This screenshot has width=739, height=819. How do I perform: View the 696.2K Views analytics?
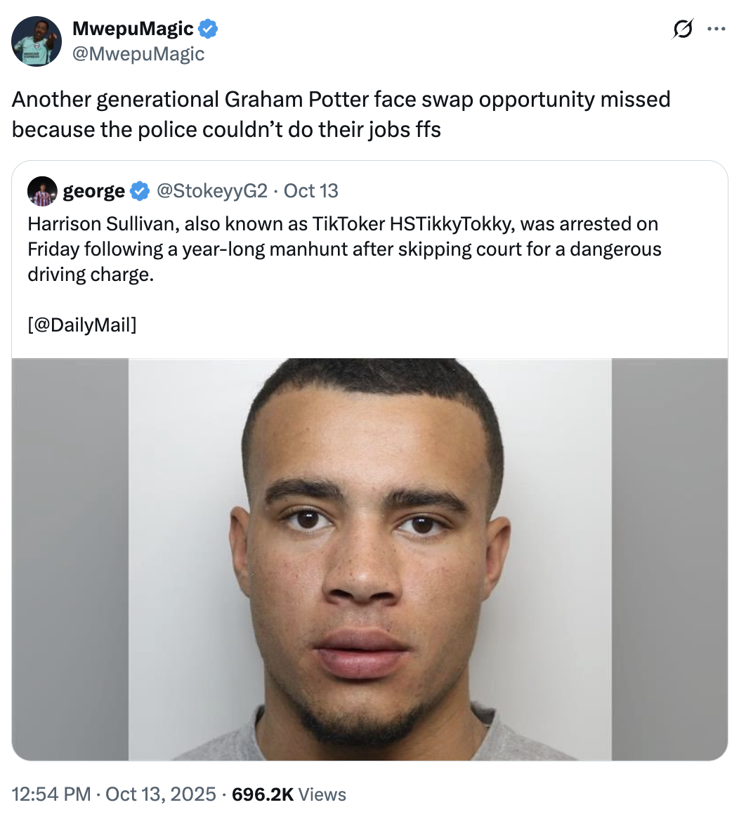click(x=289, y=794)
